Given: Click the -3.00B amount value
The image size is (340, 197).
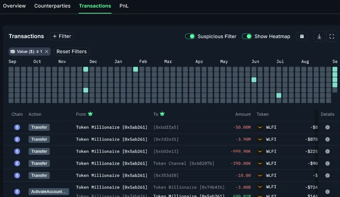Looking at the screenshot, I should (243, 187).
